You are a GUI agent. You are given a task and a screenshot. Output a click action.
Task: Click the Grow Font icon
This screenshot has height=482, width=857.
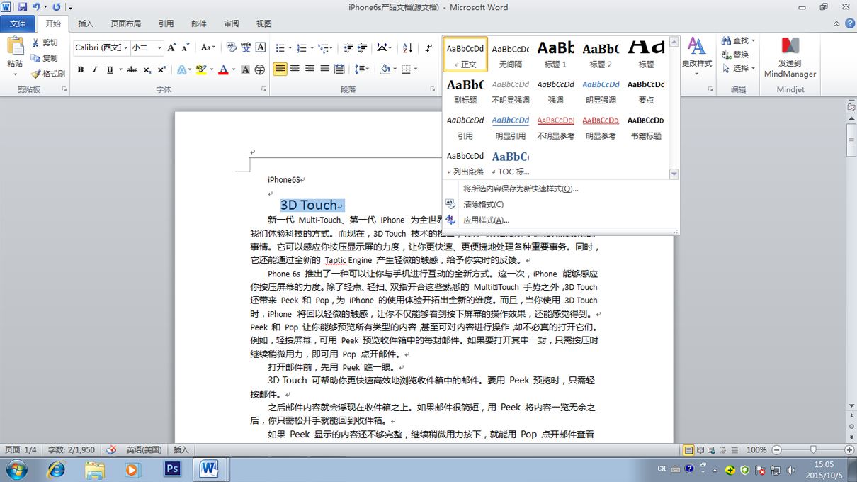172,47
